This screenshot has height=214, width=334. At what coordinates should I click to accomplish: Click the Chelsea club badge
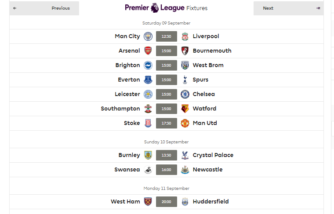(185, 94)
